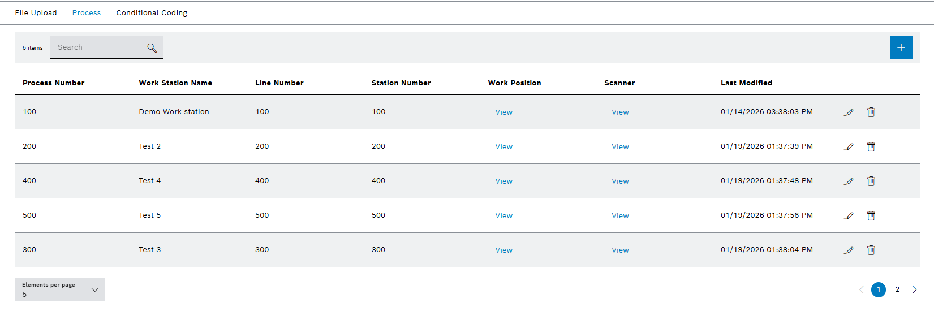This screenshot has width=934, height=329.
Task: Go to previous page arrow
Action: (862, 289)
